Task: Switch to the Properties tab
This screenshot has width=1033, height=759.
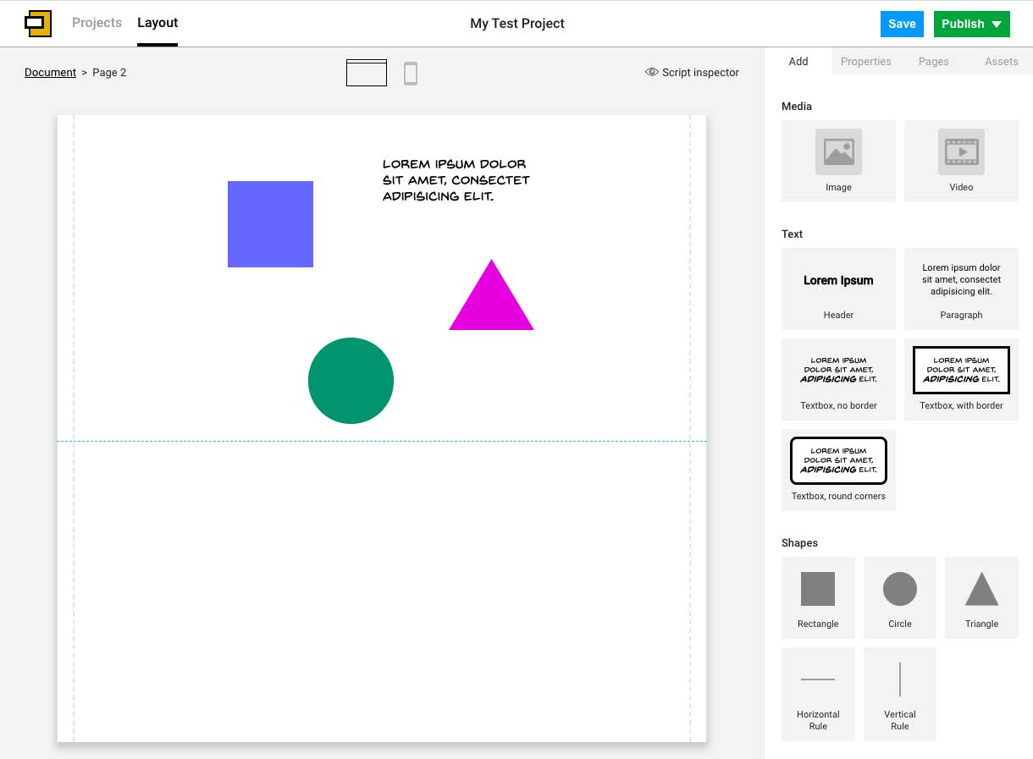Action: pos(865,61)
